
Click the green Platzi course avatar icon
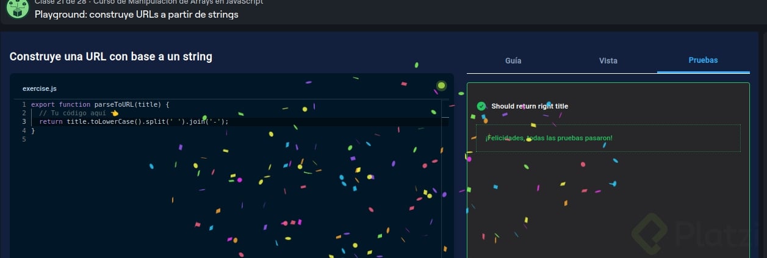(18, 8)
